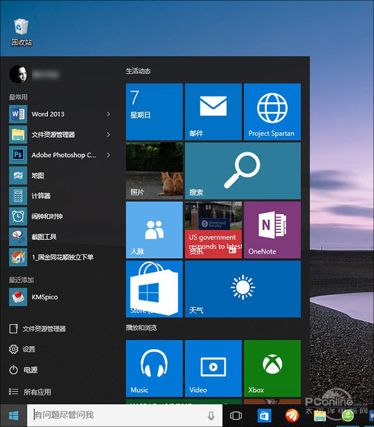Click the 电源 (Power) button

[30, 370]
